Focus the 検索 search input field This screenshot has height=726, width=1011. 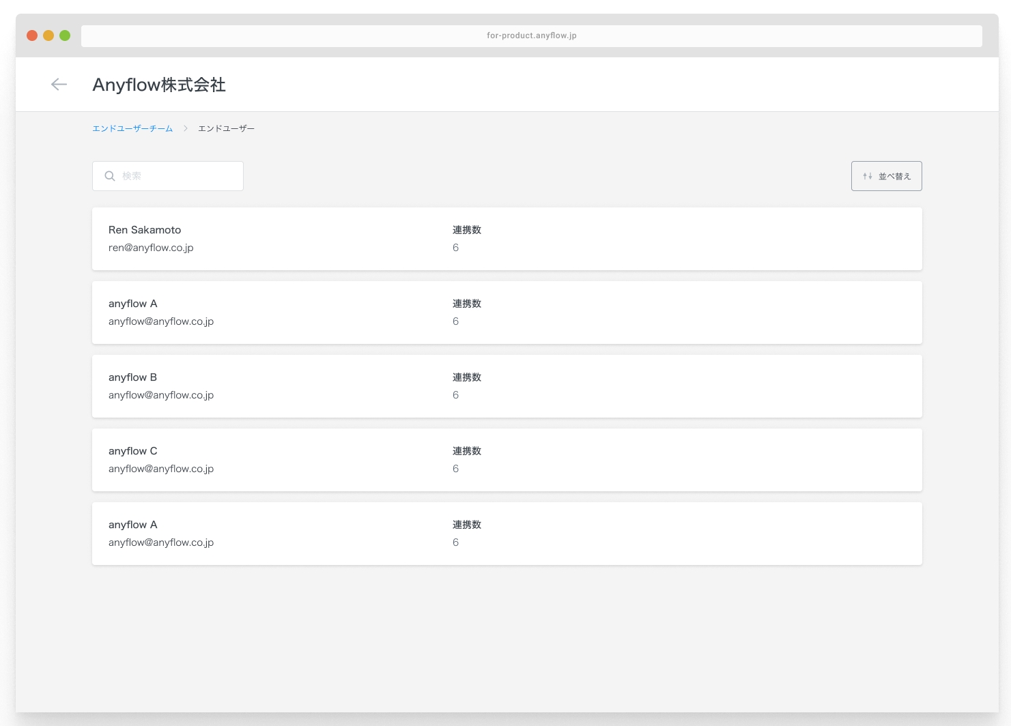(177, 176)
